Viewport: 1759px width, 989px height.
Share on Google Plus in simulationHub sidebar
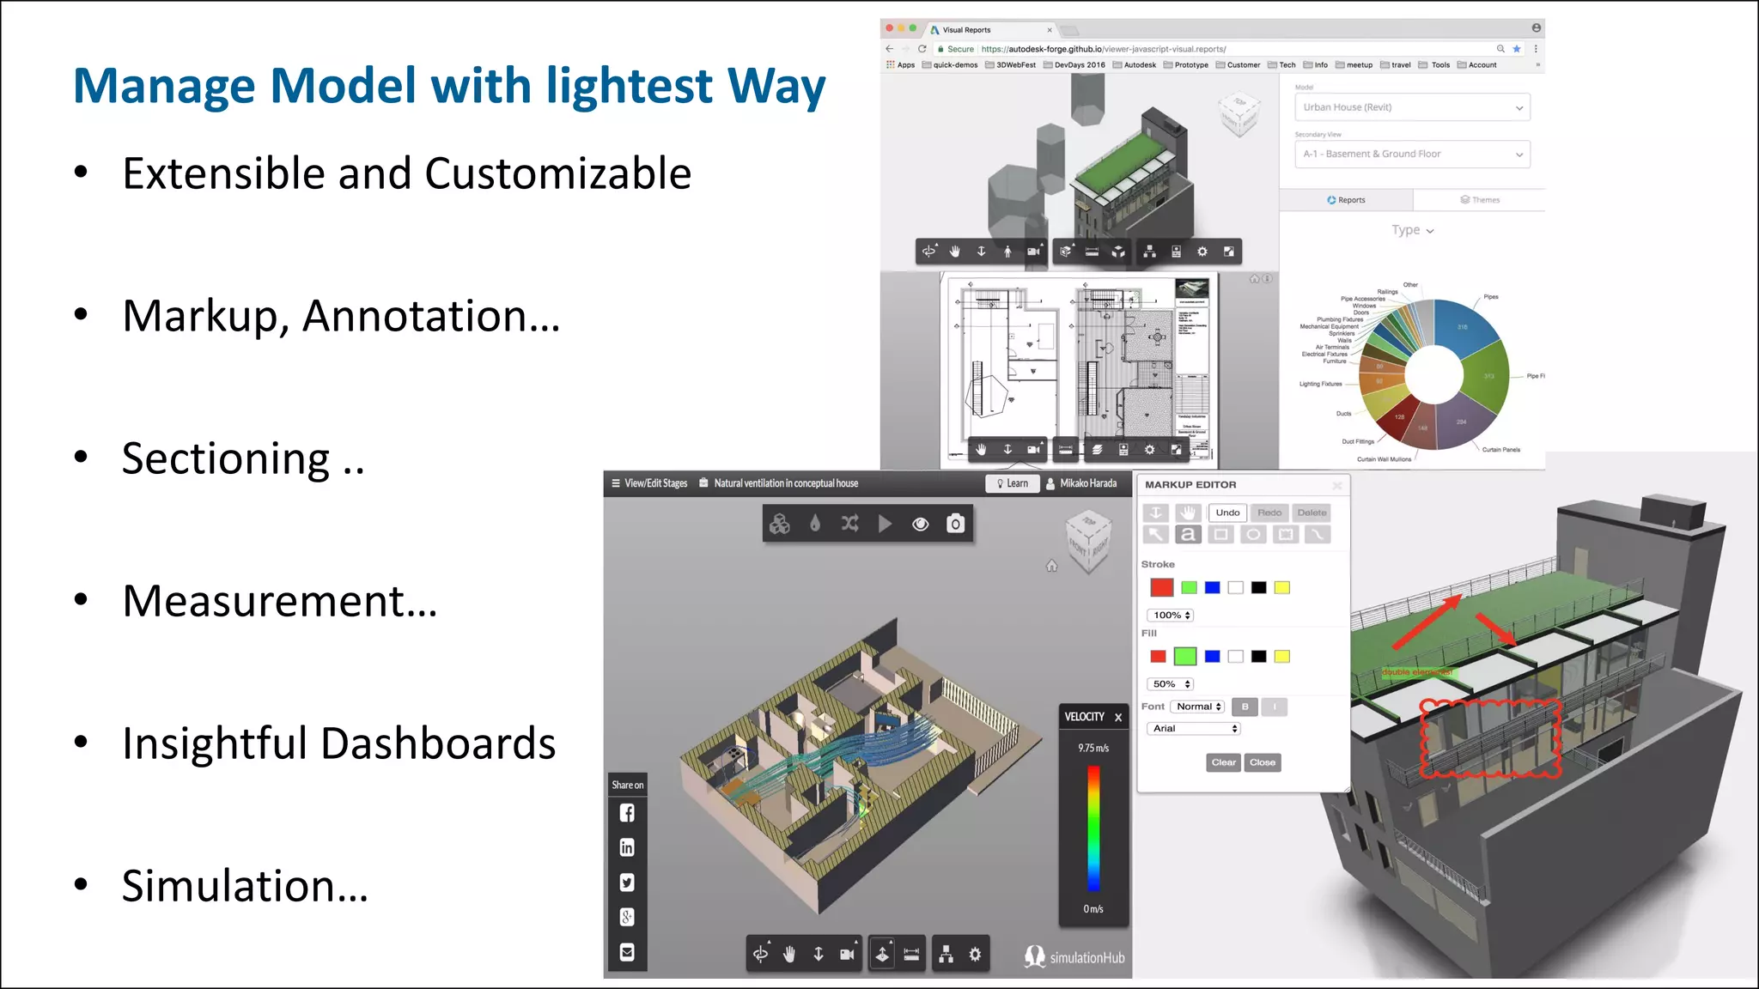[627, 918]
